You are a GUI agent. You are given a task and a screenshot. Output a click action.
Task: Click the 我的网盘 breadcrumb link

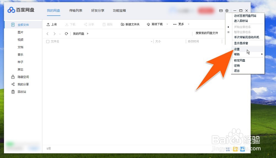tap(78, 34)
